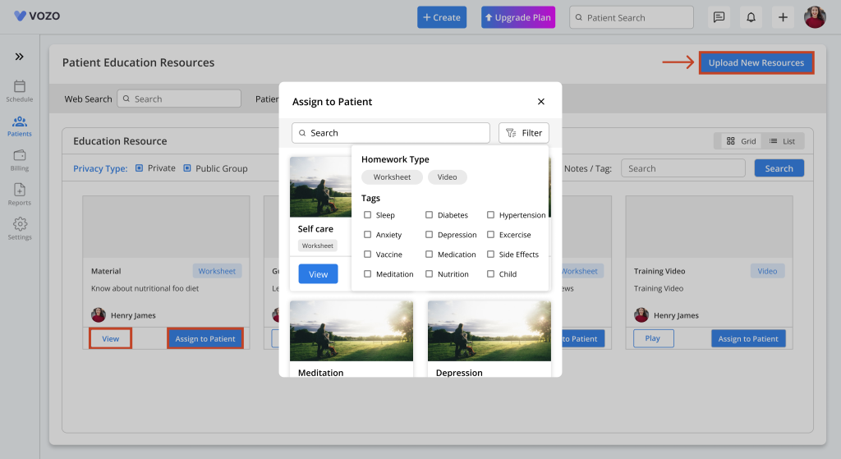Image resolution: width=841 pixels, height=459 pixels.
Task: Go to Reports in the sidebar
Action: point(20,194)
